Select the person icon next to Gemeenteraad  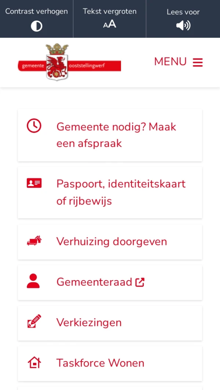(x=34, y=282)
